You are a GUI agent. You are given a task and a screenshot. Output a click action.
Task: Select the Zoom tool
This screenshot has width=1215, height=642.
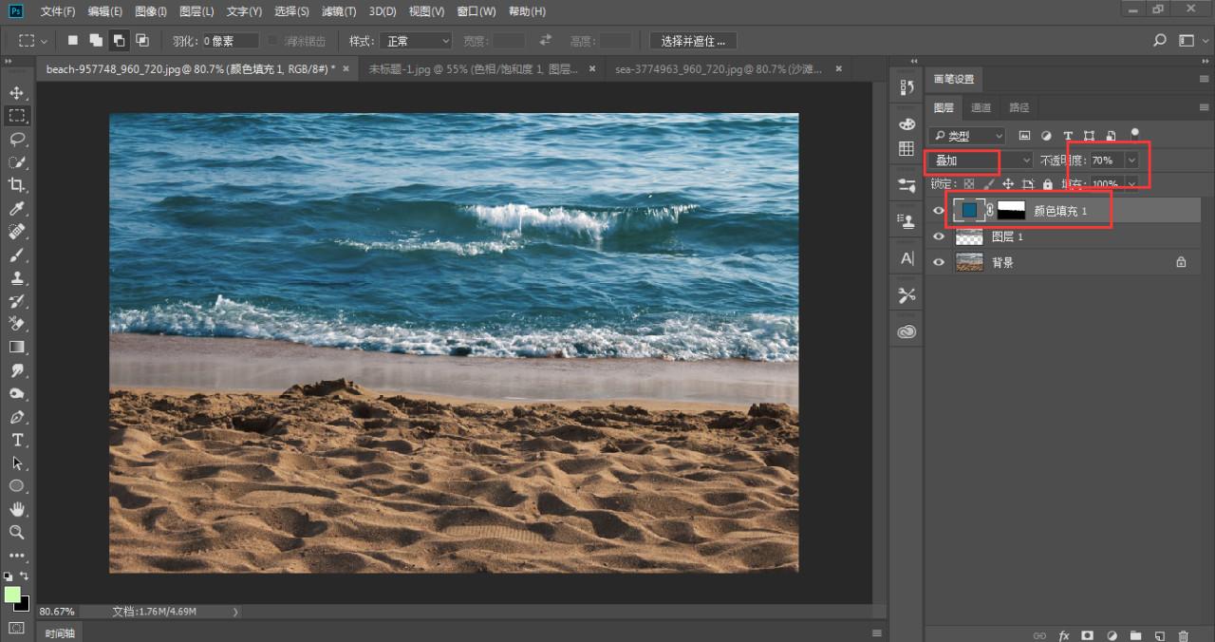coord(17,532)
